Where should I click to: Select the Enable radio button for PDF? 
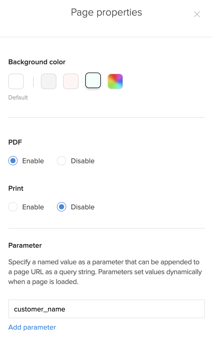[x=13, y=161]
